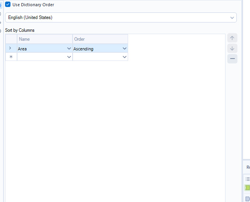The width and height of the screenshot is (250, 202).
Task: Open the empty new-row Name dropdown
Action: click(69, 57)
